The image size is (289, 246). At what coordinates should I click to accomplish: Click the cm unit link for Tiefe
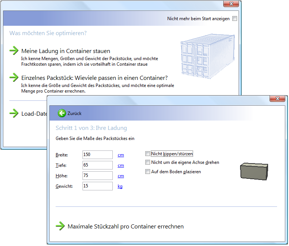(121, 165)
